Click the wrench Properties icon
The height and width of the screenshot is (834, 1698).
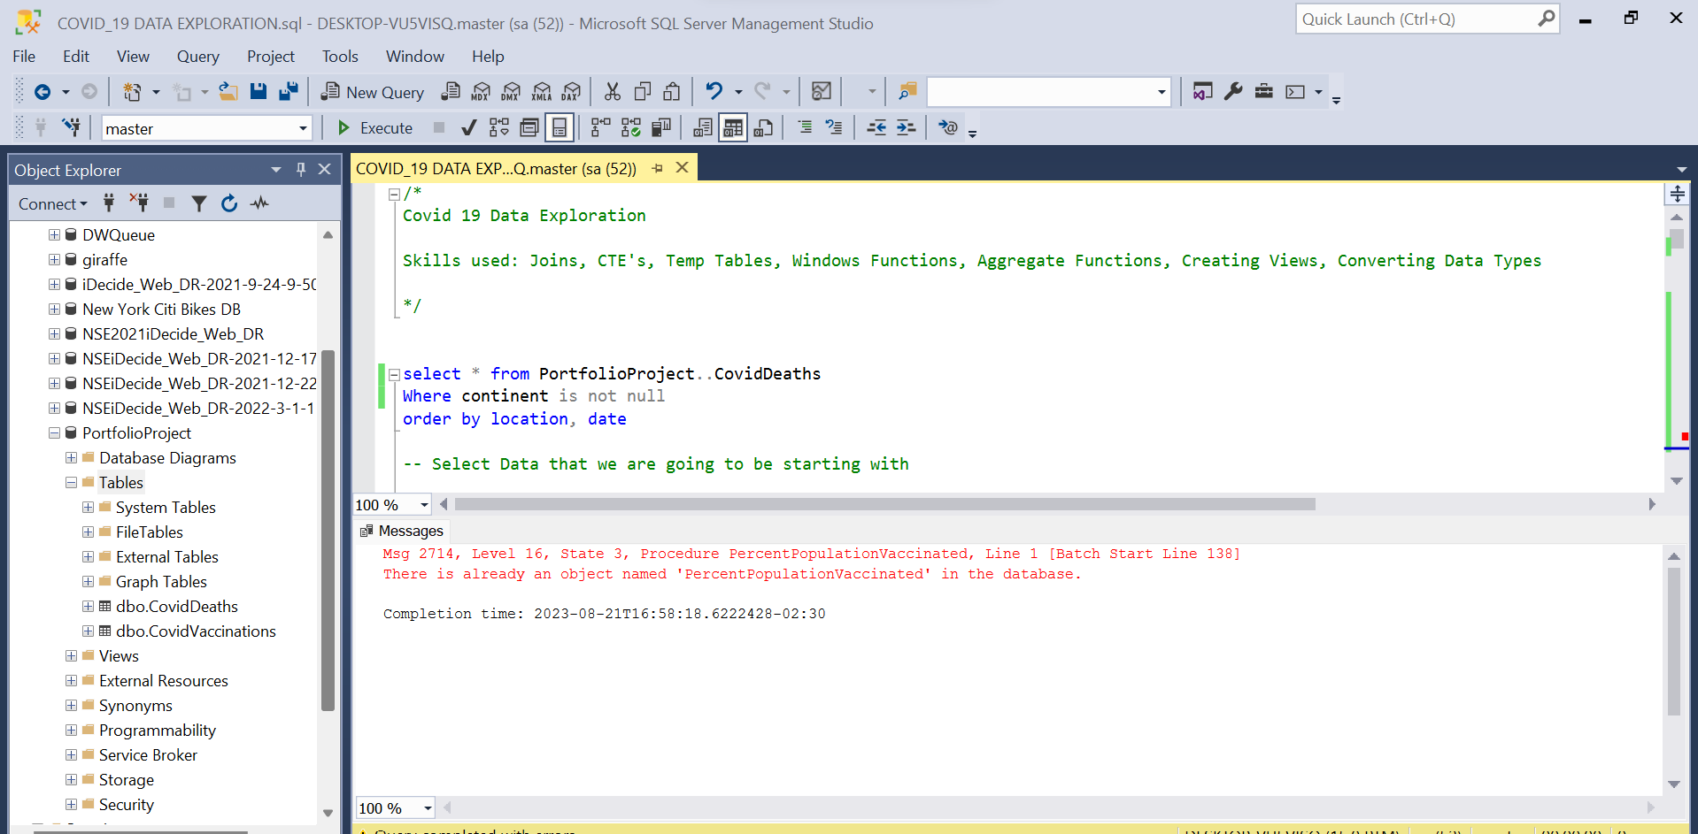tap(1233, 92)
